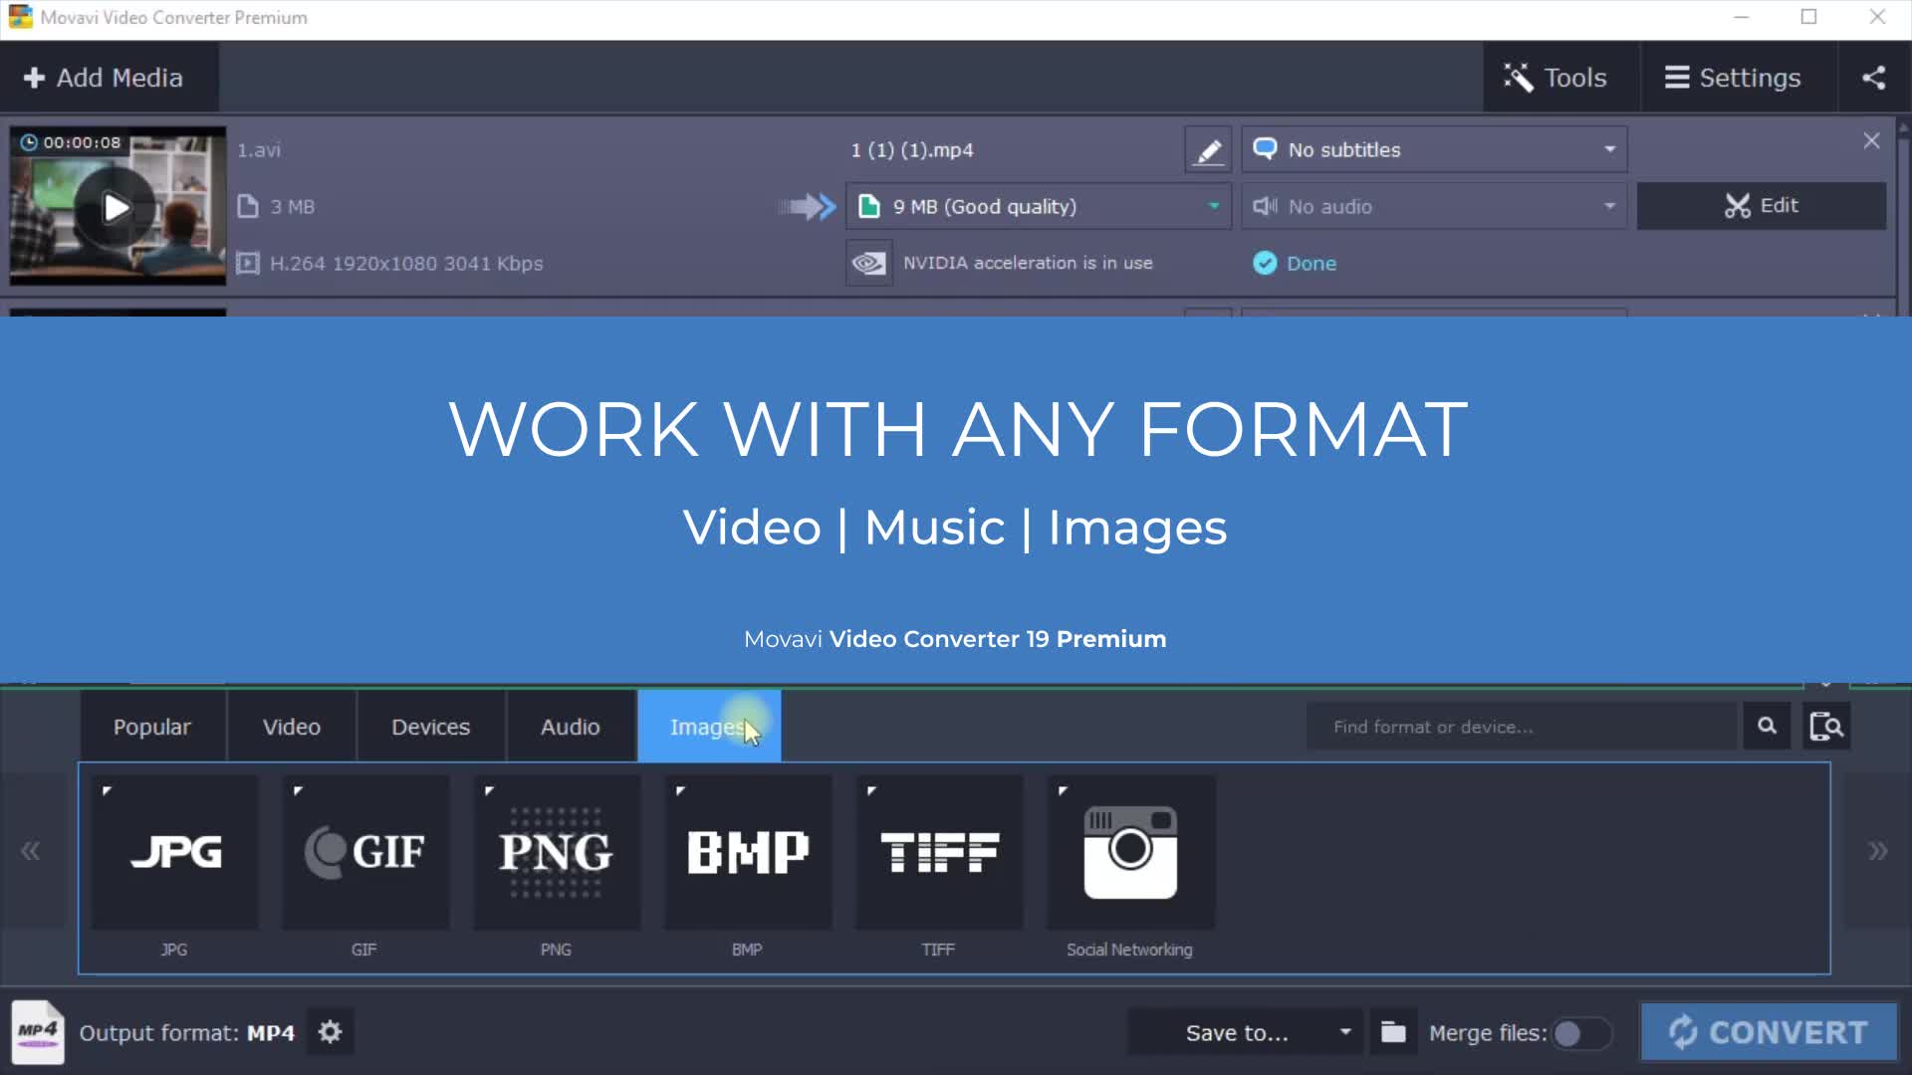Click Add Media button
The height and width of the screenshot is (1075, 1912).
104,78
